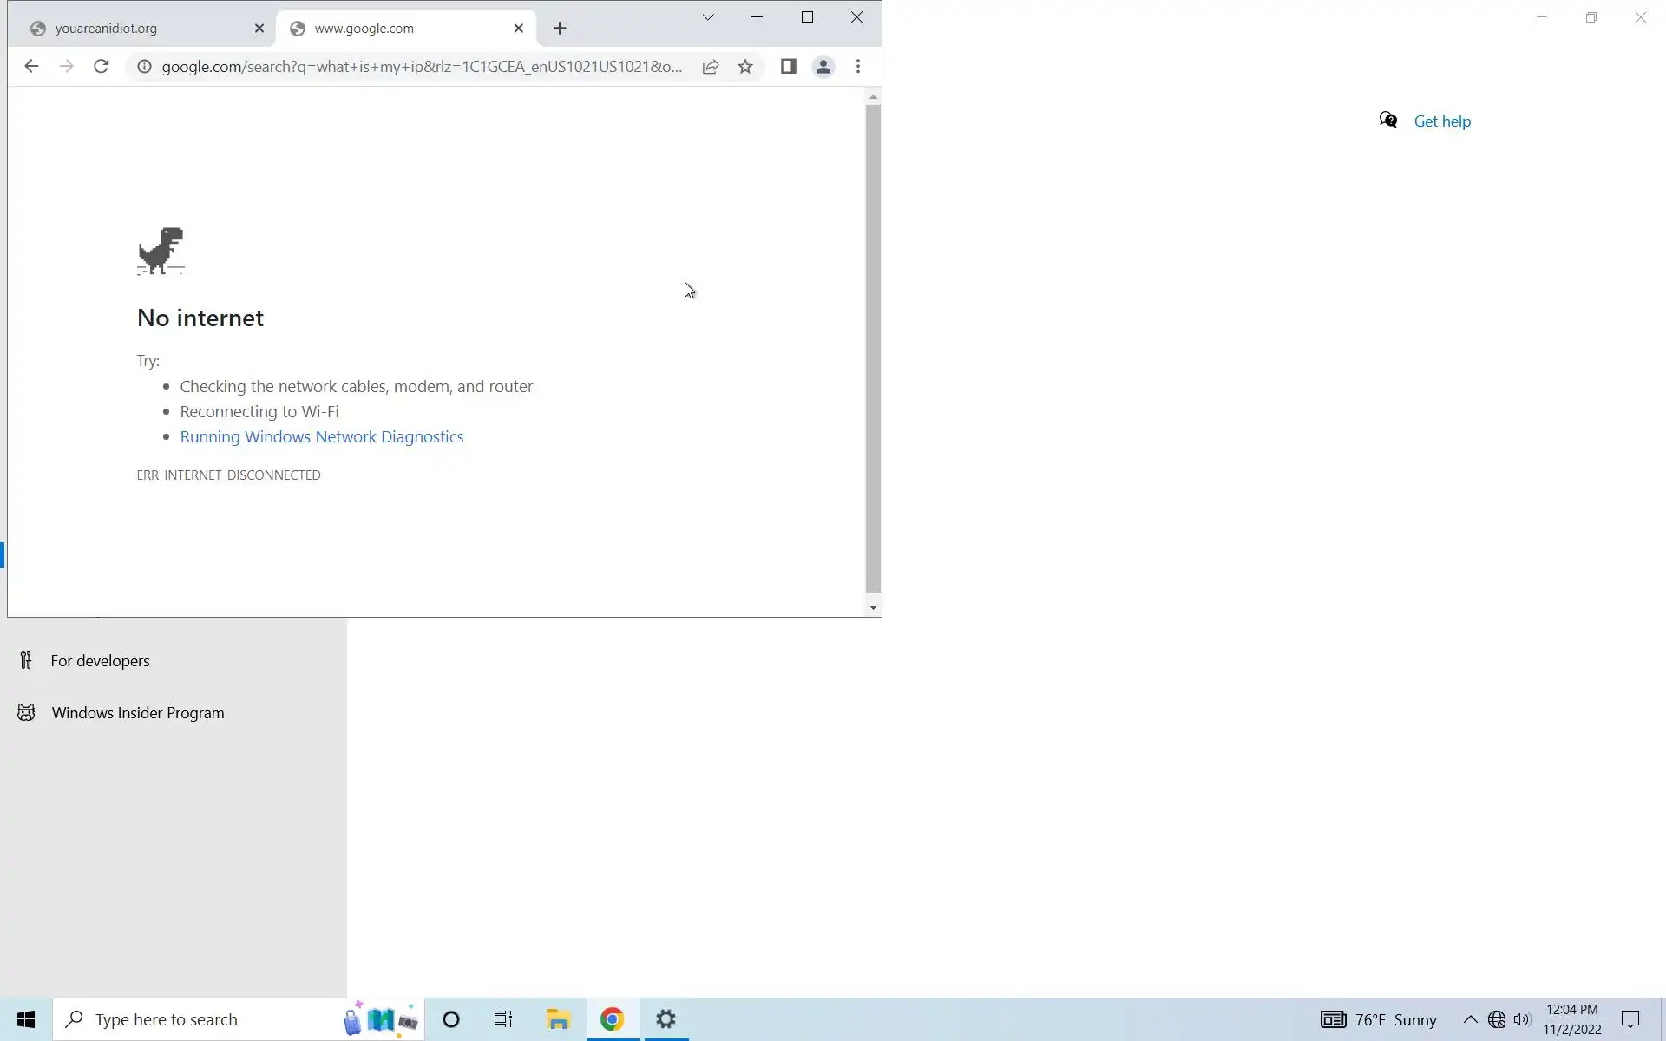View site information icon in address bar
Image resolution: width=1666 pixels, height=1041 pixels.
pos(145,67)
